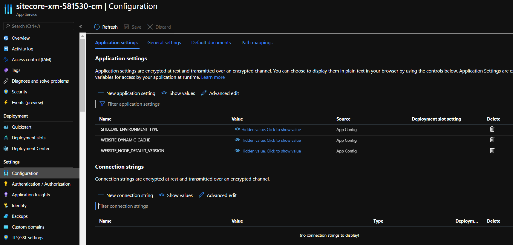Click the sidebar Search box
The width and height of the screenshot is (513, 245).
39,26
